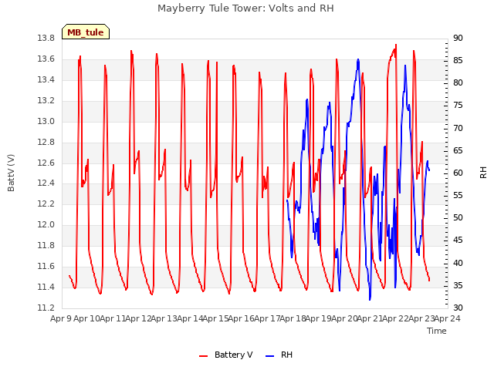The height and width of the screenshot is (370, 494).
Task: Click the Time axis label
Action: 437,331
